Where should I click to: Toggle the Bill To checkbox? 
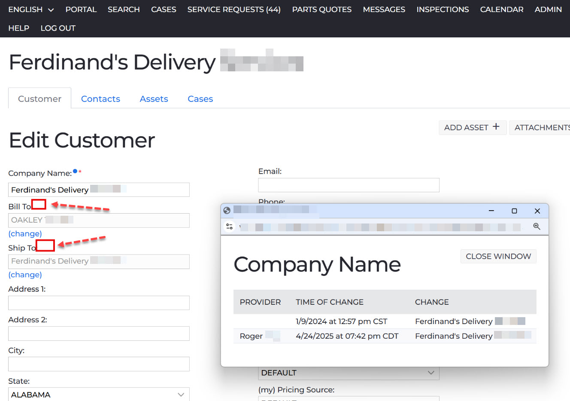(x=39, y=204)
